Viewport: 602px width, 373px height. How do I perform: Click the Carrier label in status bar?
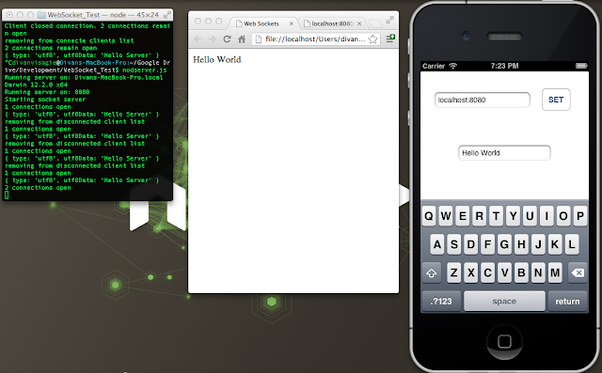[x=434, y=66]
